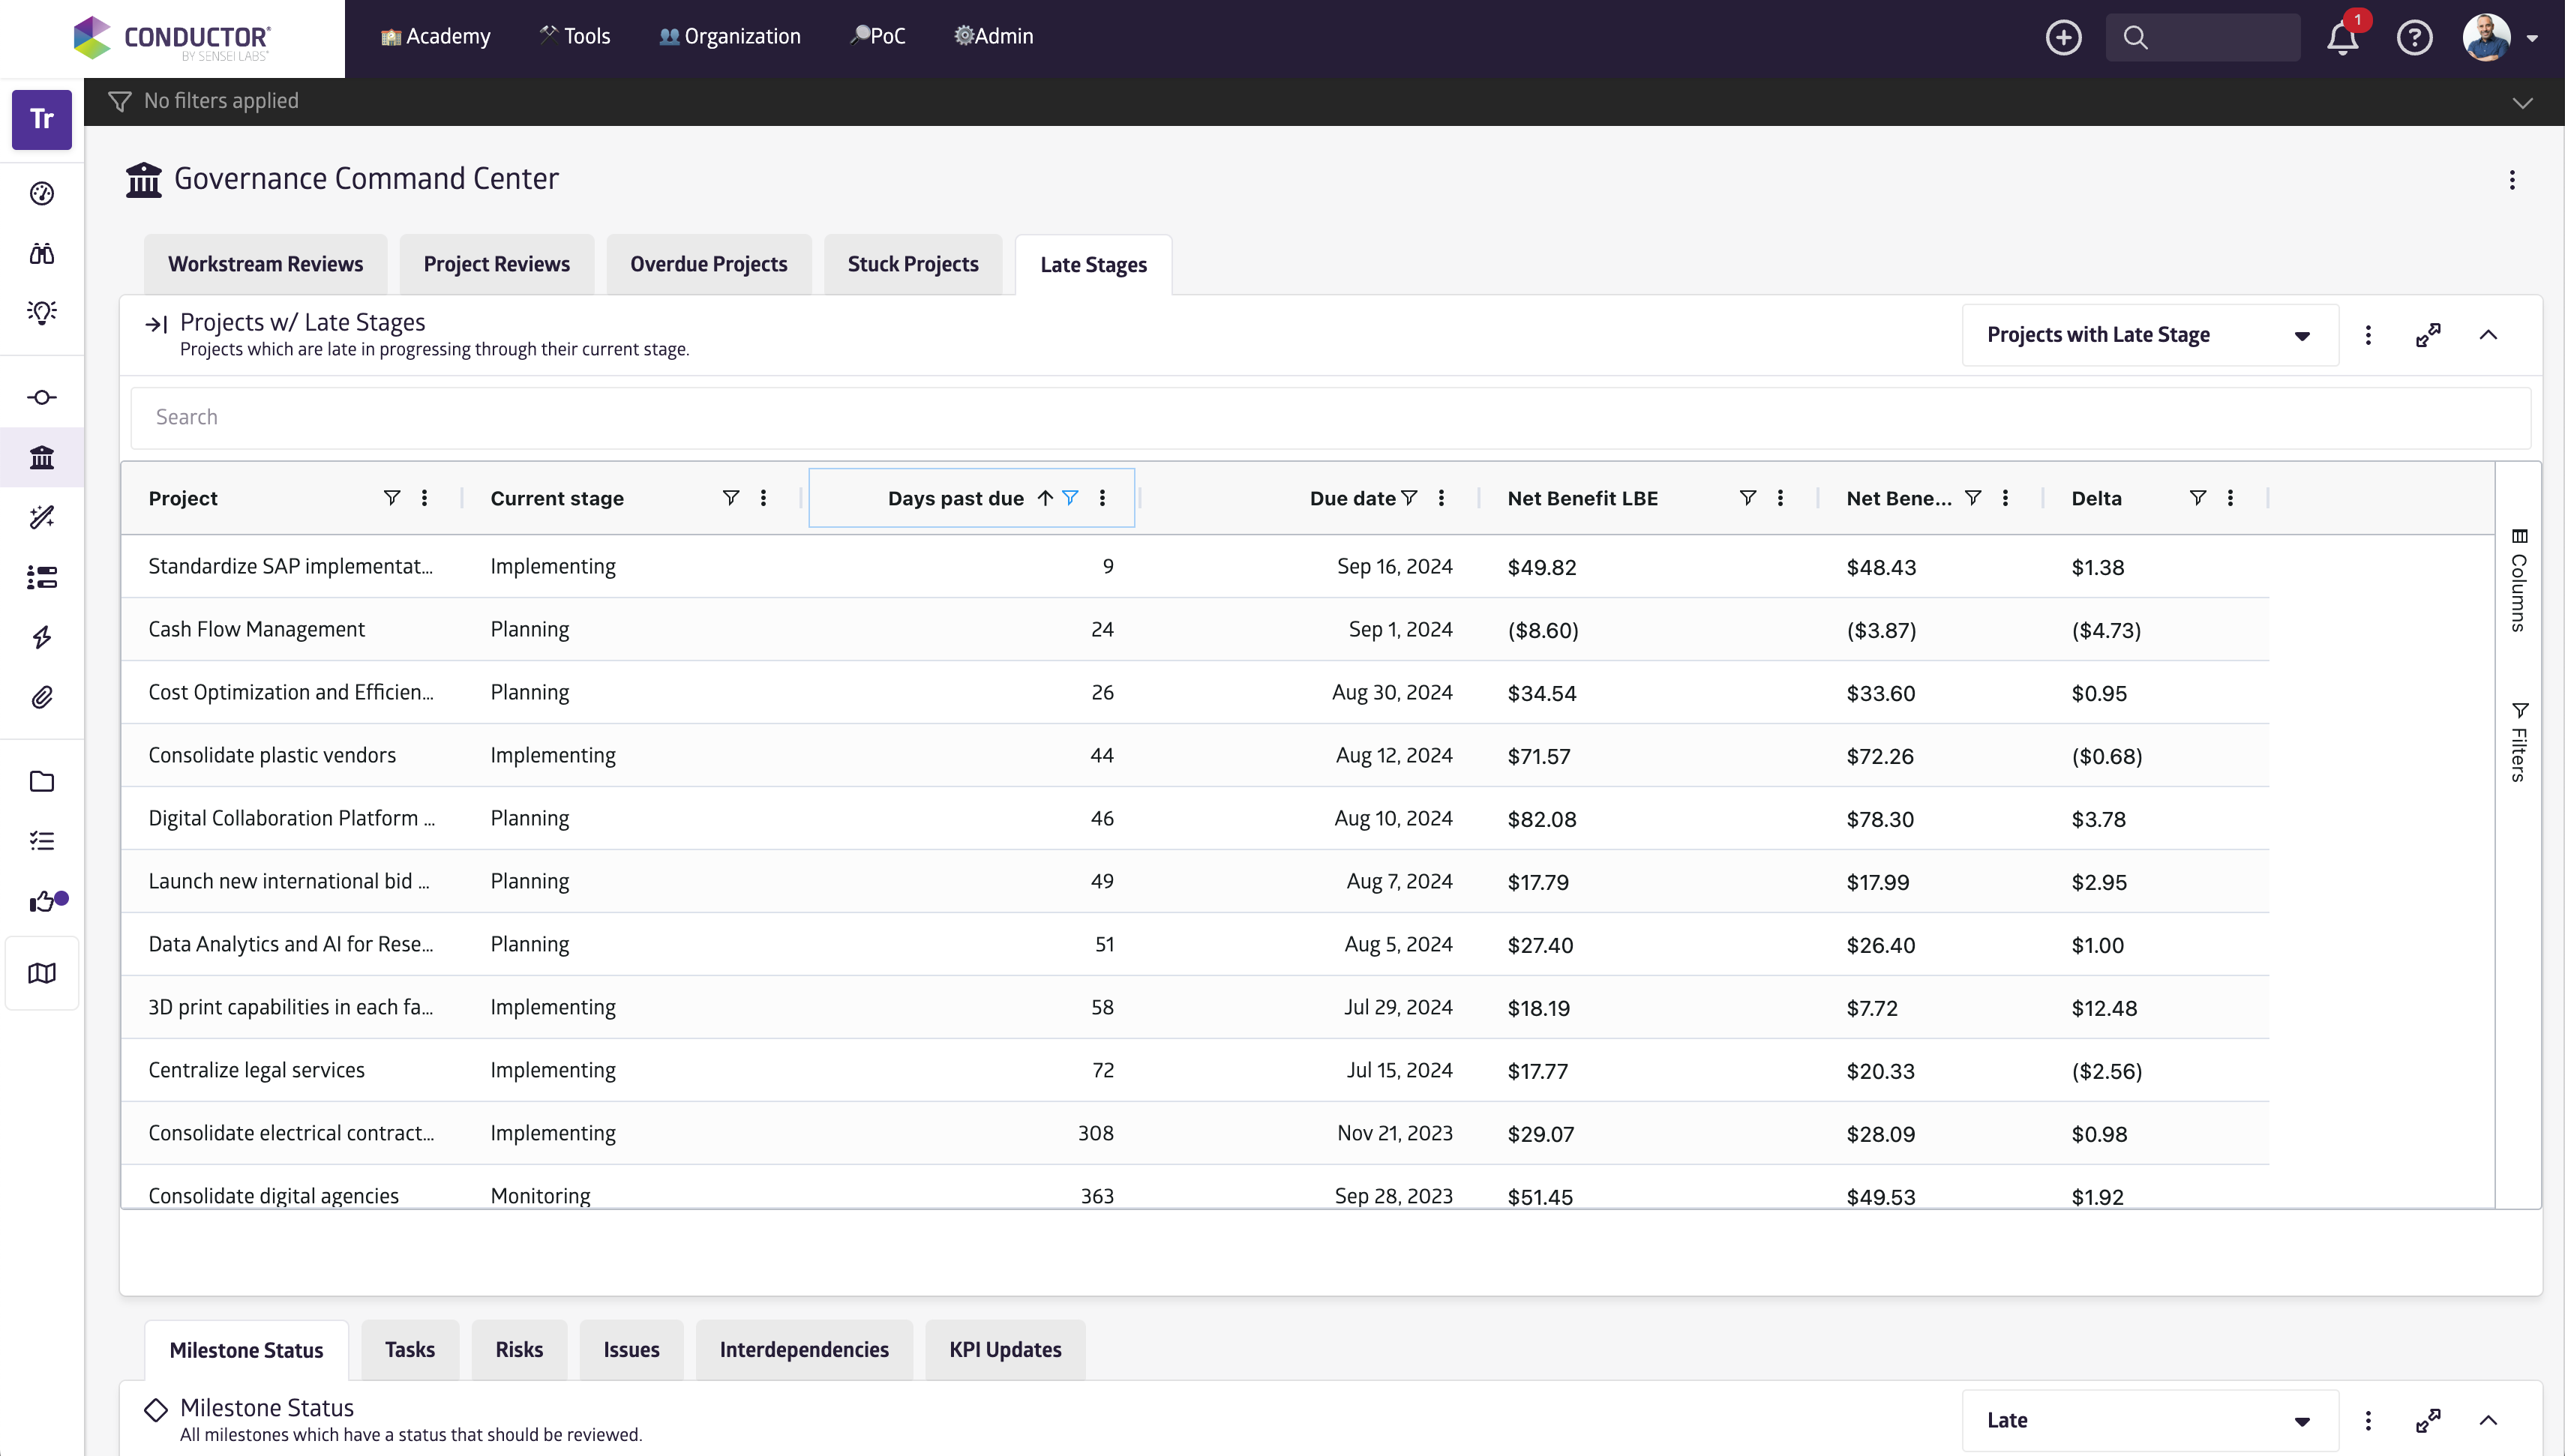2565x1456 pixels.
Task: Open the Late dropdown in Milestone Status
Action: (2149, 1420)
